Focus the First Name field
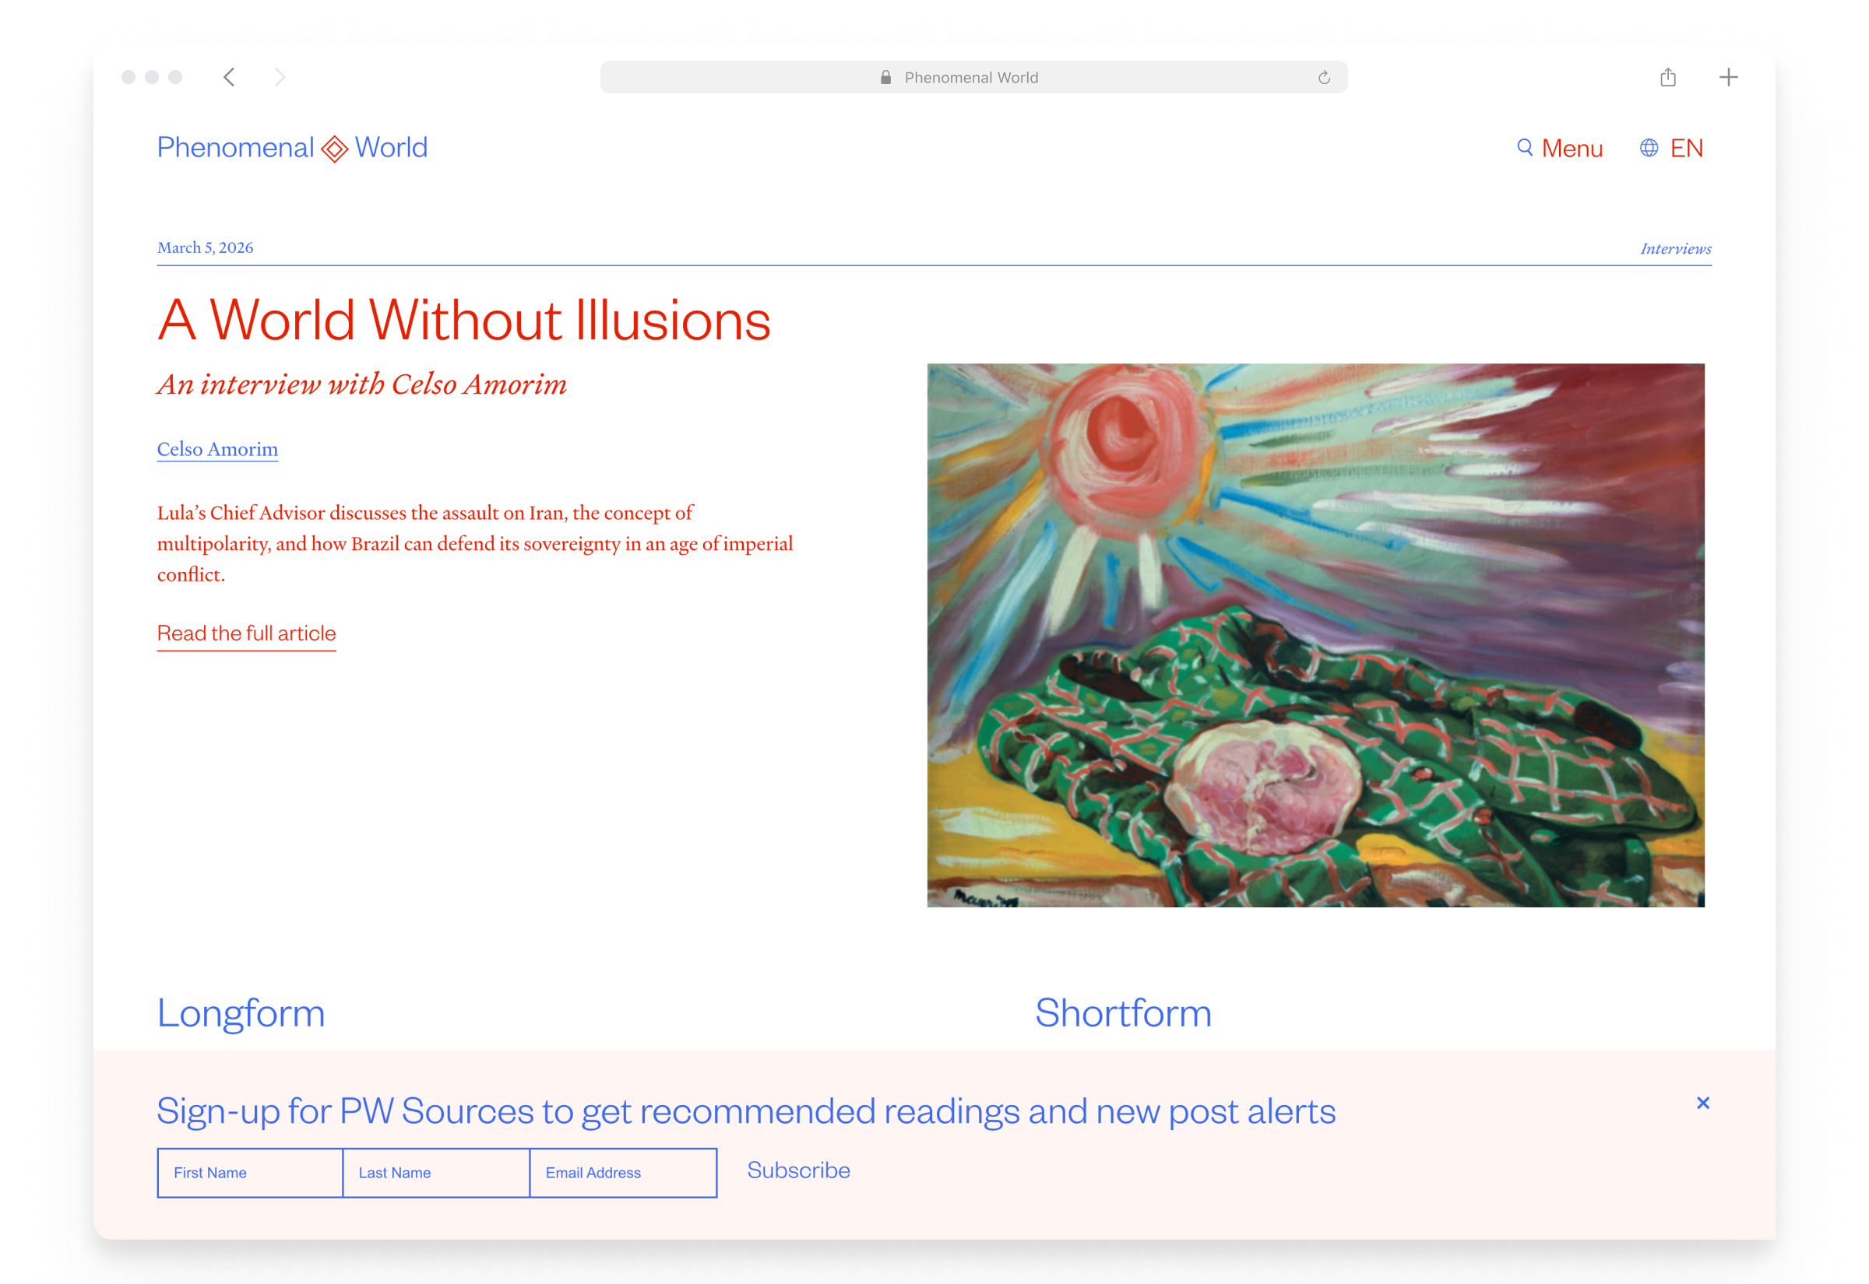1869x1284 pixels. pos(250,1173)
